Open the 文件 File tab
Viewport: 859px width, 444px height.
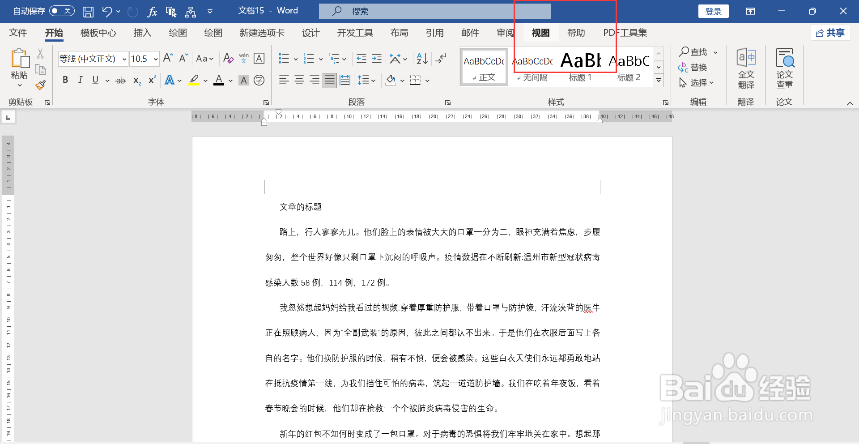pyautogui.click(x=18, y=33)
